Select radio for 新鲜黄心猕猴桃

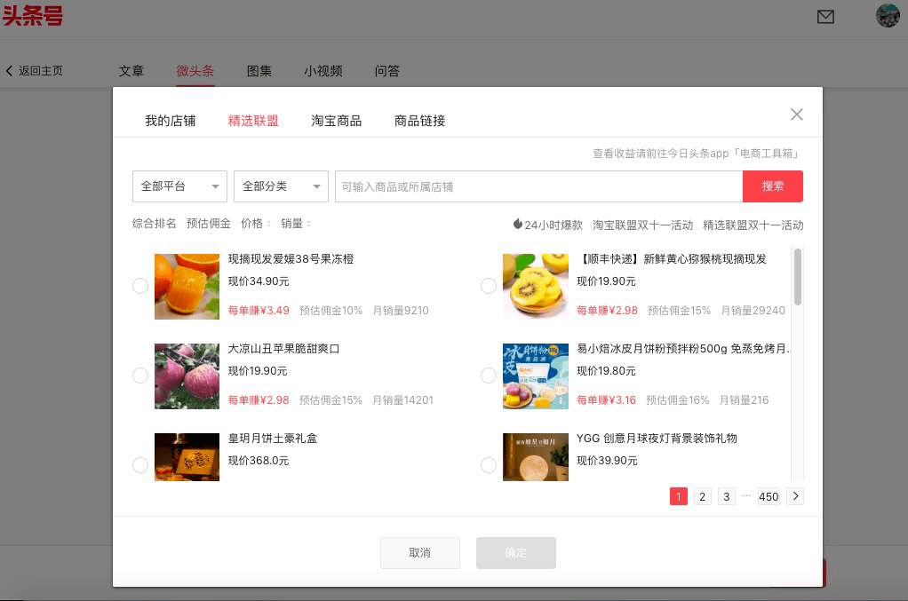click(x=489, y=286)
